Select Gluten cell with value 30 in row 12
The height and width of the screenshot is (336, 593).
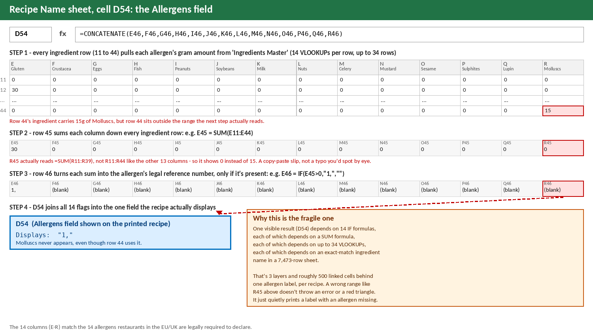coord(30,90)
